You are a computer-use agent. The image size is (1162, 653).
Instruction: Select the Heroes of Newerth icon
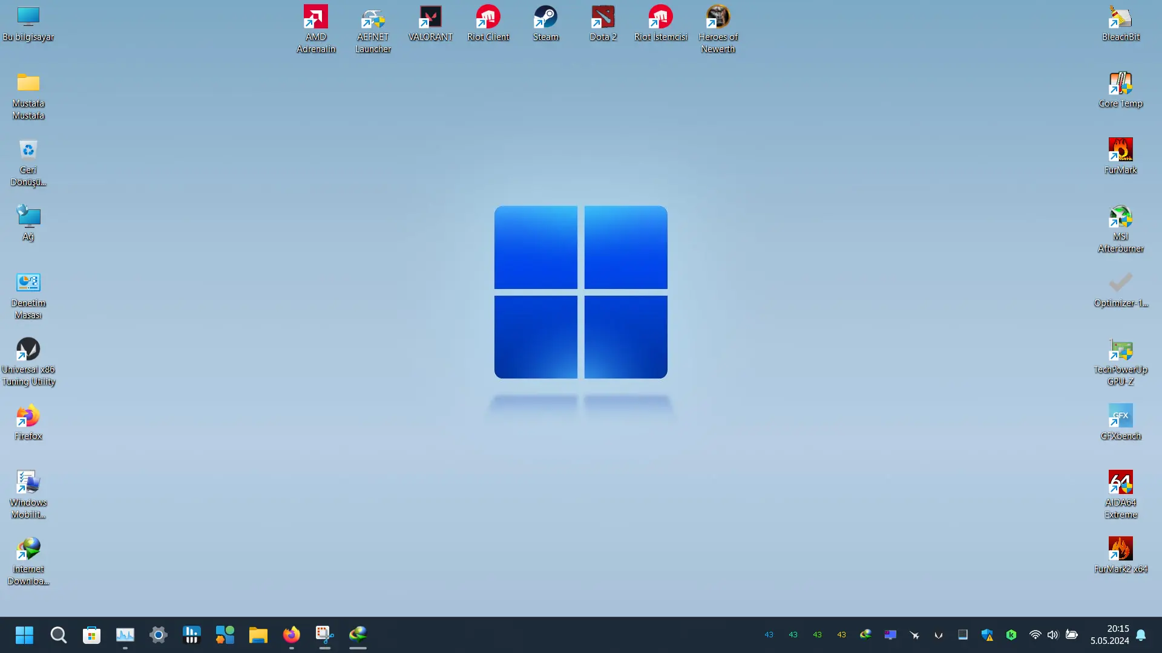click(718, 29)
